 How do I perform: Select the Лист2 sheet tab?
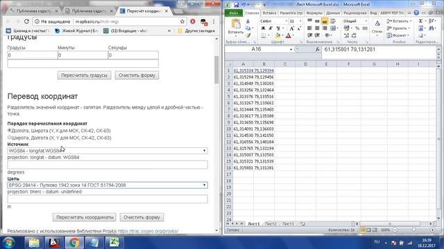click(271, 223)
